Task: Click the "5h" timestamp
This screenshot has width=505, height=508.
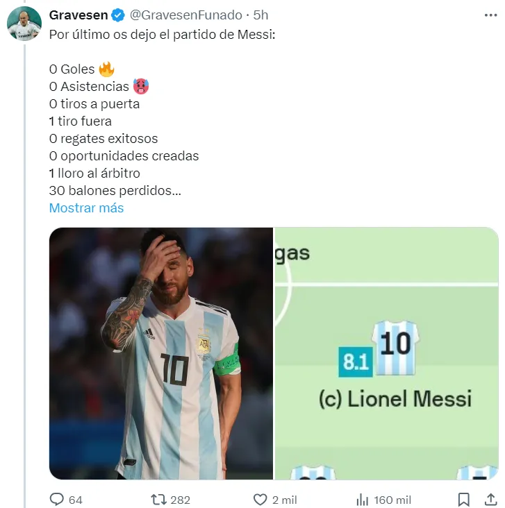Action: 261,15
